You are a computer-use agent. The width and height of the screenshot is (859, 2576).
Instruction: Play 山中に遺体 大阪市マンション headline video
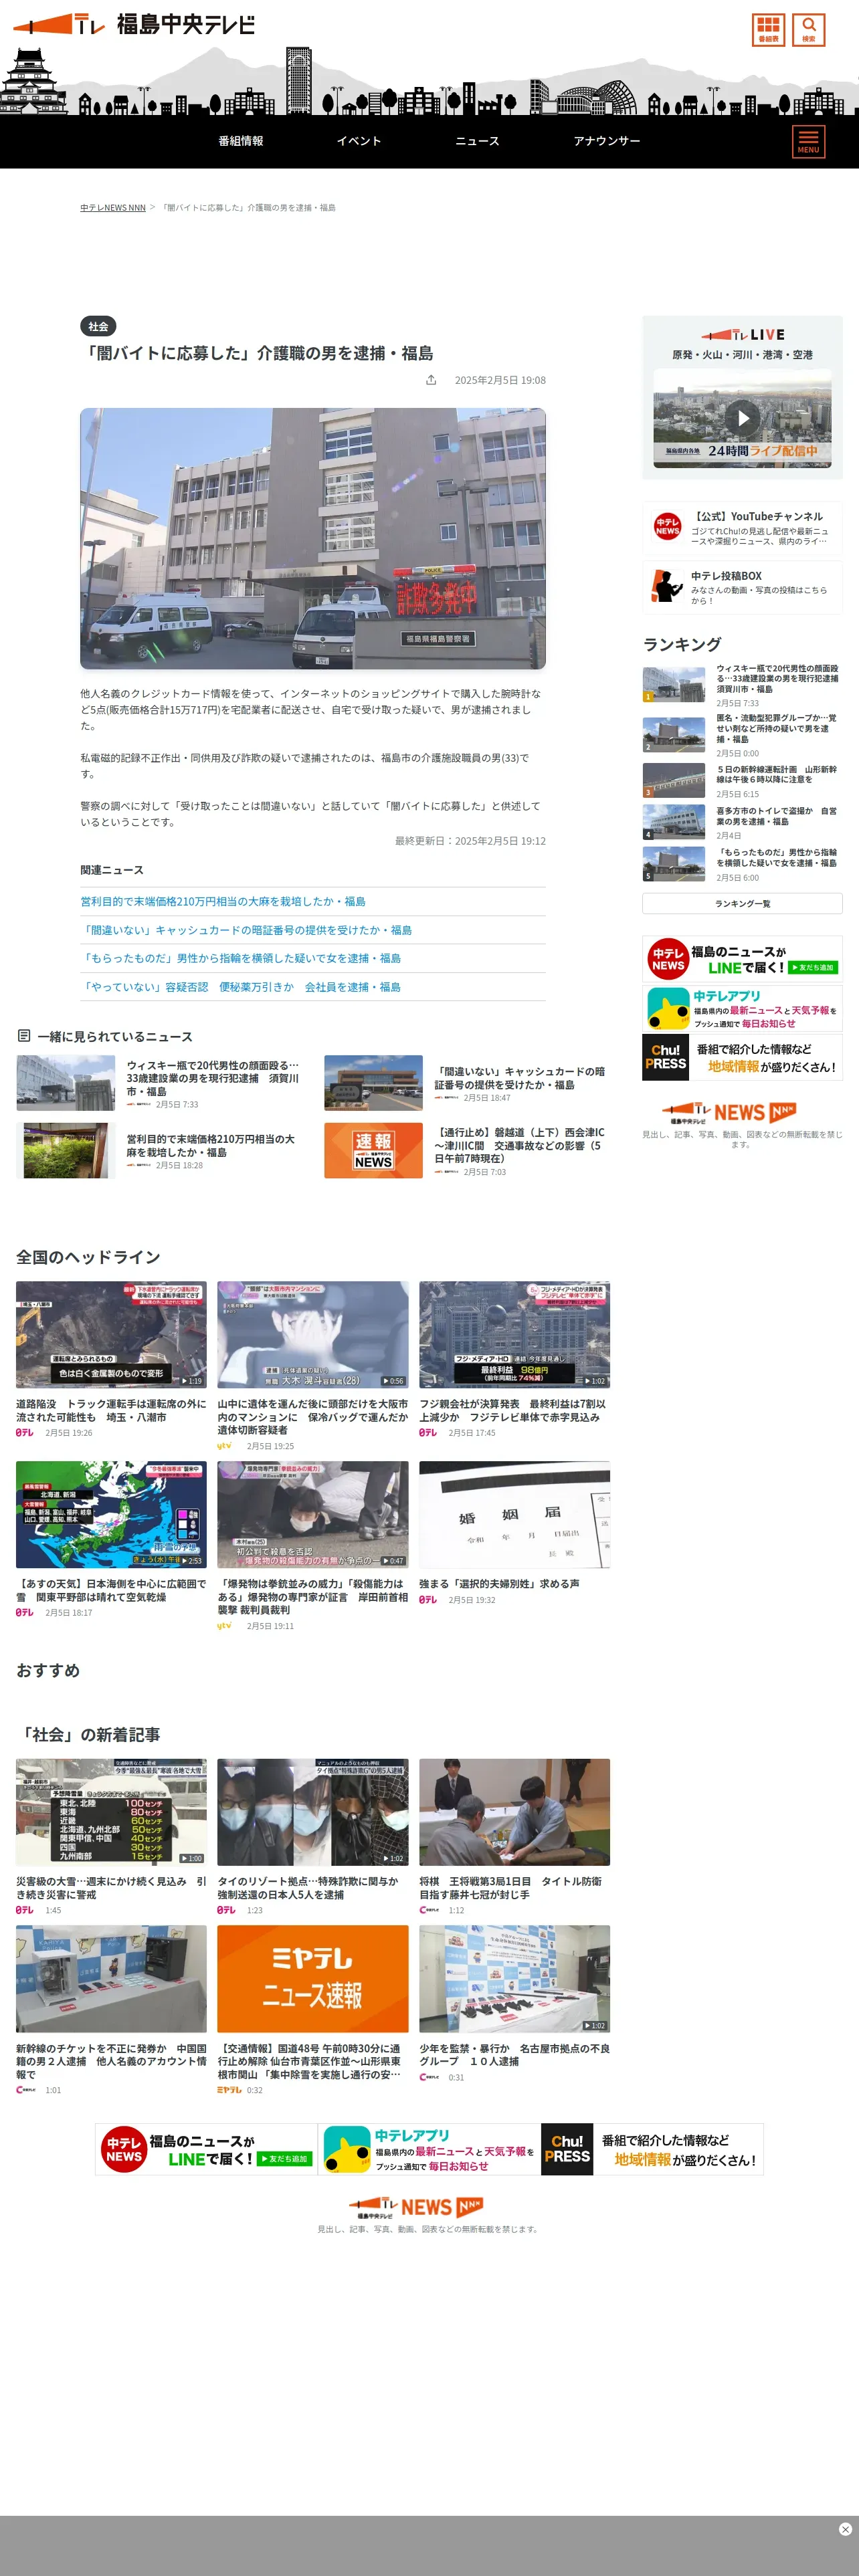[x=313, y=1335]
